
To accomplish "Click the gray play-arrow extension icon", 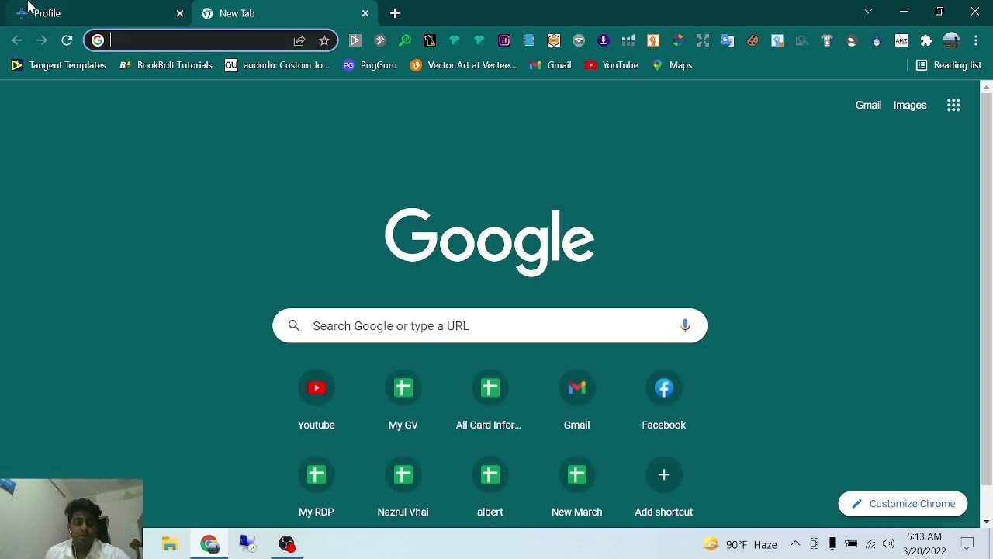I will click(x=355, y=40).
